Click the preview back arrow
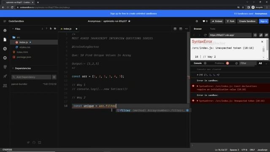 pos(194,35)
